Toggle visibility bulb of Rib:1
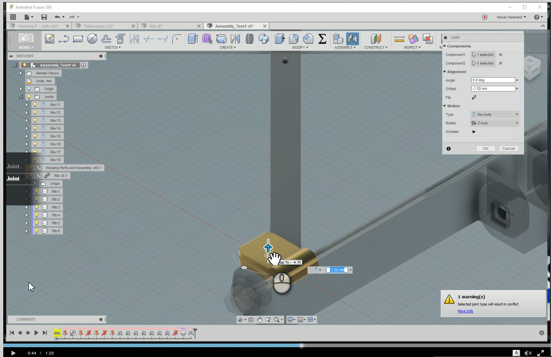The image size is (552, 357). point(36,192)
